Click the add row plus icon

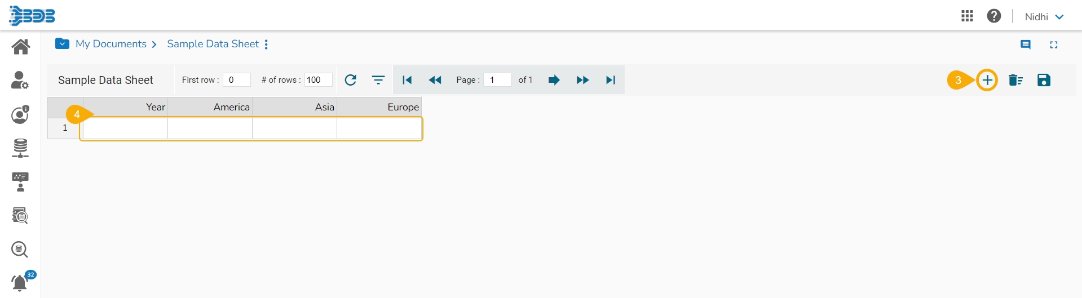tap(987, 81)
